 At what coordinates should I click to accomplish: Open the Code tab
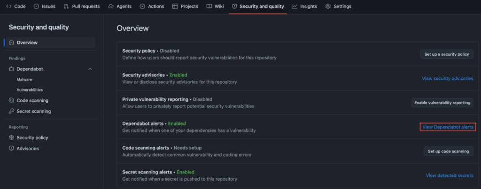pyautogui.click(x=16, y=6)
